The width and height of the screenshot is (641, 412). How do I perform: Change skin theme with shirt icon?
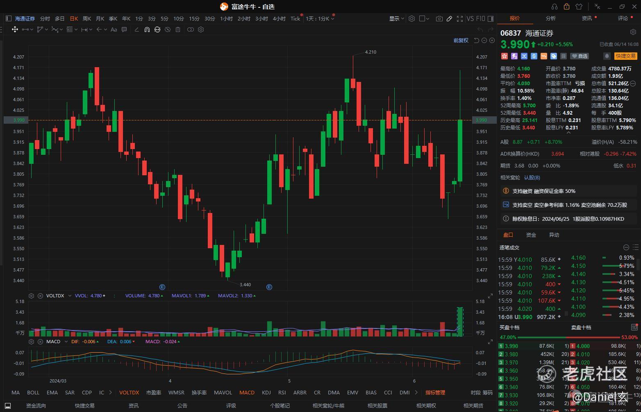[x=579, y=7]
